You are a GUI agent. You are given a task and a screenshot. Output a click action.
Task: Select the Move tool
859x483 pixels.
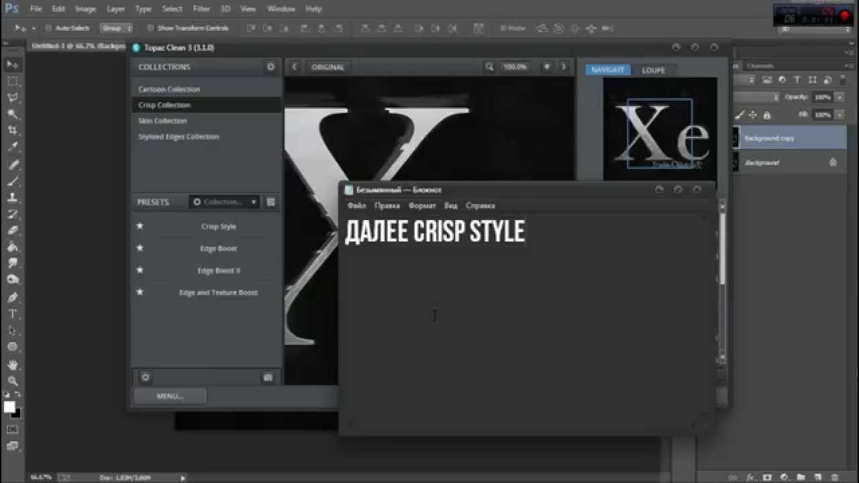click(13, 64)
